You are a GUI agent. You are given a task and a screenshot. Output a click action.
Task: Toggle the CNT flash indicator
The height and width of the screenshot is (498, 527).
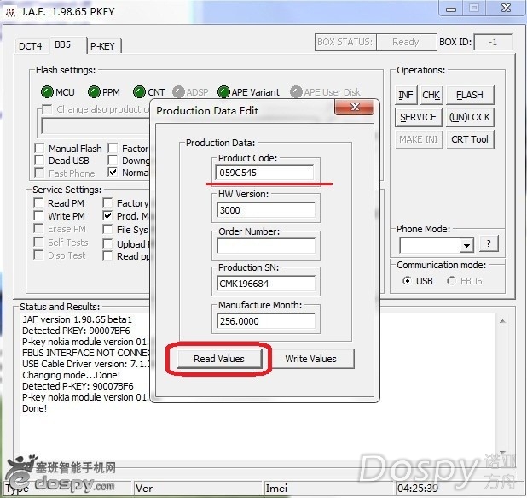[139, 92]
